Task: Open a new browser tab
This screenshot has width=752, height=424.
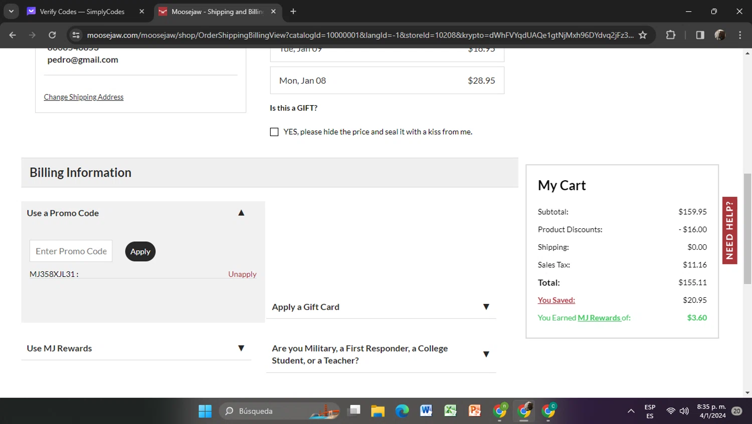Action: click(x=293, y=12)
